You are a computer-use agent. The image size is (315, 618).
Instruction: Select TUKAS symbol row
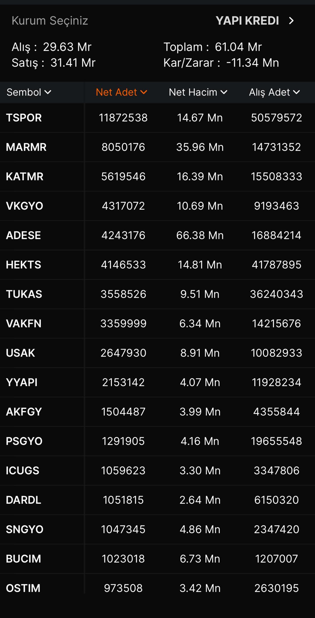tap(24, 294)
